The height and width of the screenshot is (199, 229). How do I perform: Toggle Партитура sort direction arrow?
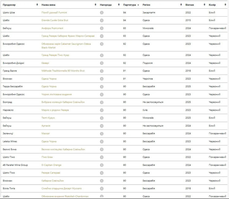click(138, 5)
